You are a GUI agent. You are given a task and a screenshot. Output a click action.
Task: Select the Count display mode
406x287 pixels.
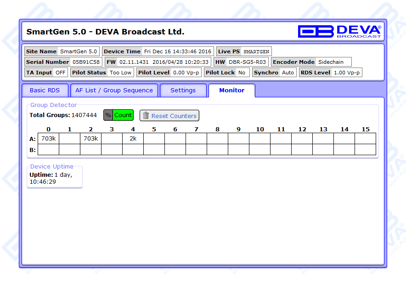(123, 115)
